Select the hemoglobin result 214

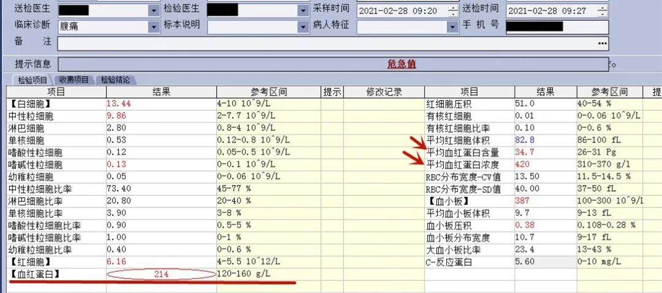tap(161, 275)
